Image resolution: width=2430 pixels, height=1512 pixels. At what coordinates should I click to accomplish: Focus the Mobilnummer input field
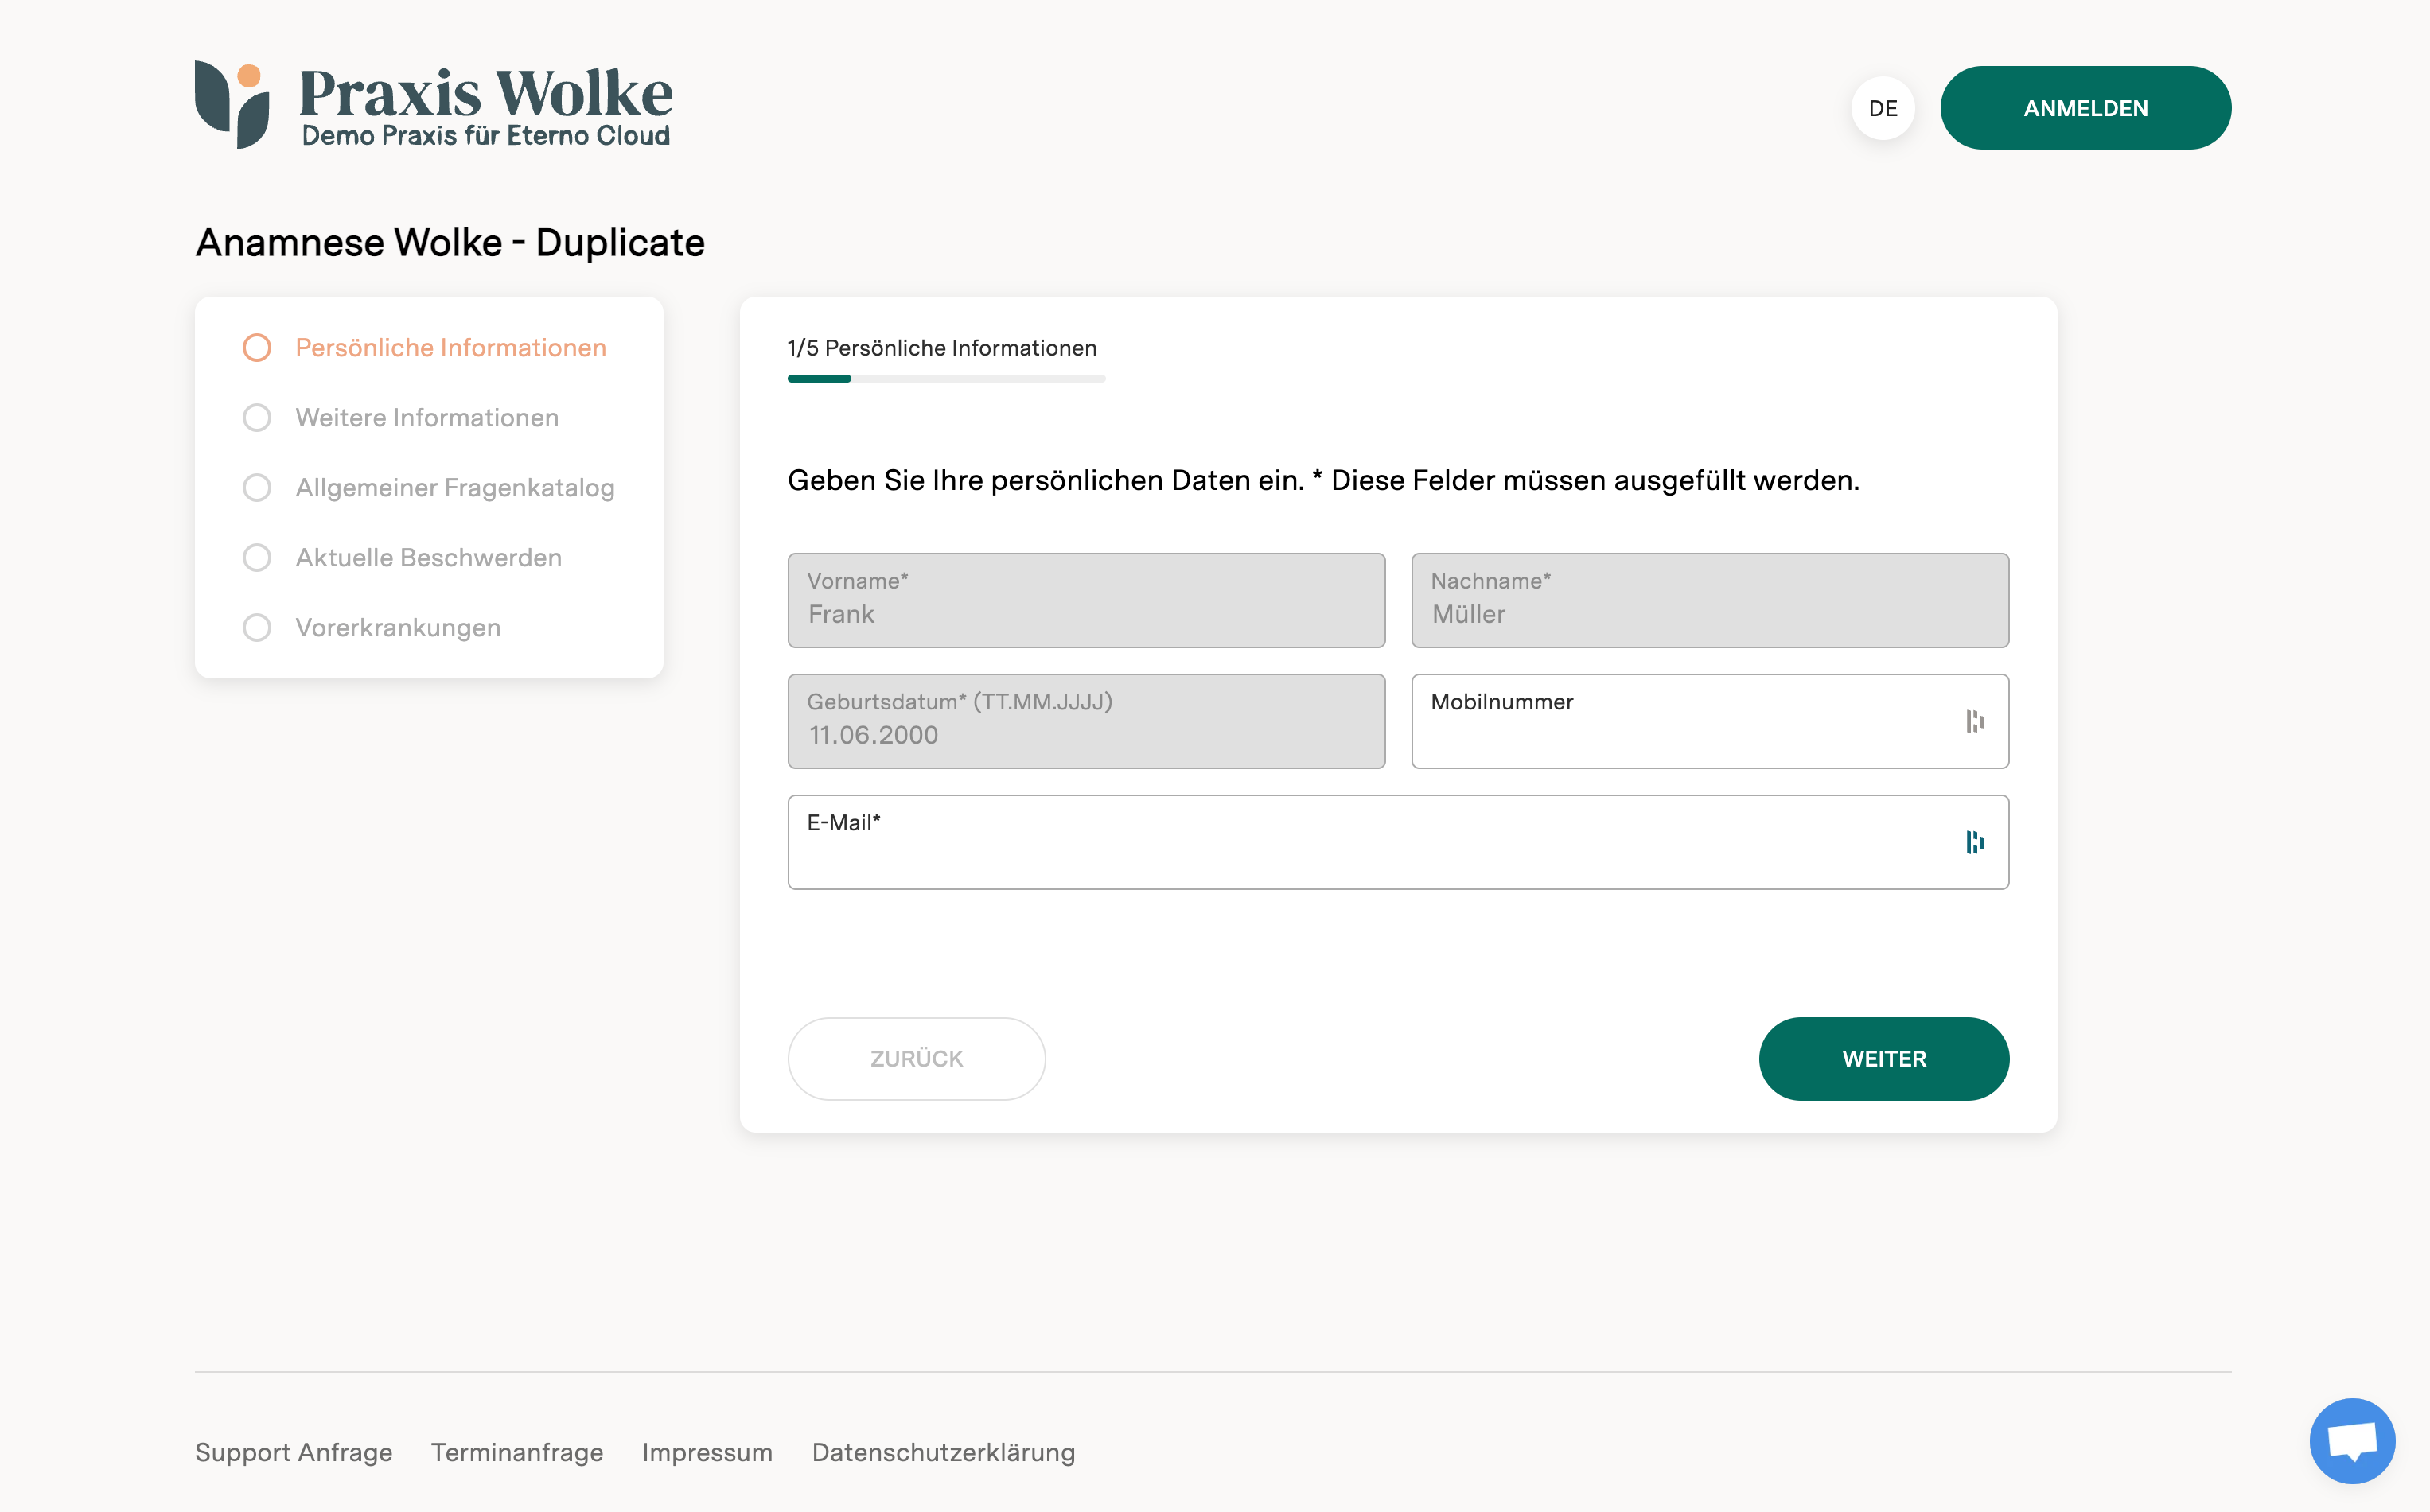click(x=1710, y=721)
